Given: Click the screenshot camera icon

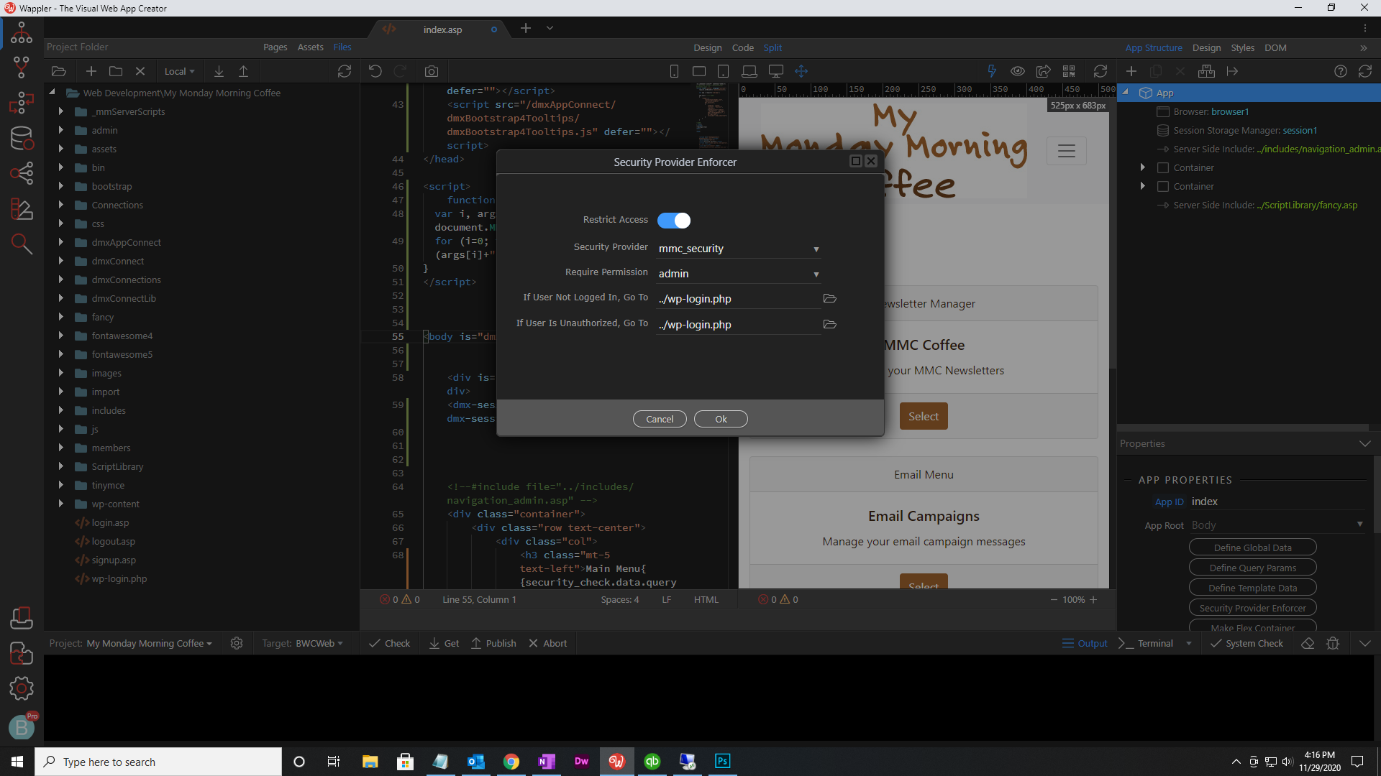Looking at the screenshot, I should [x=431, y=71].
